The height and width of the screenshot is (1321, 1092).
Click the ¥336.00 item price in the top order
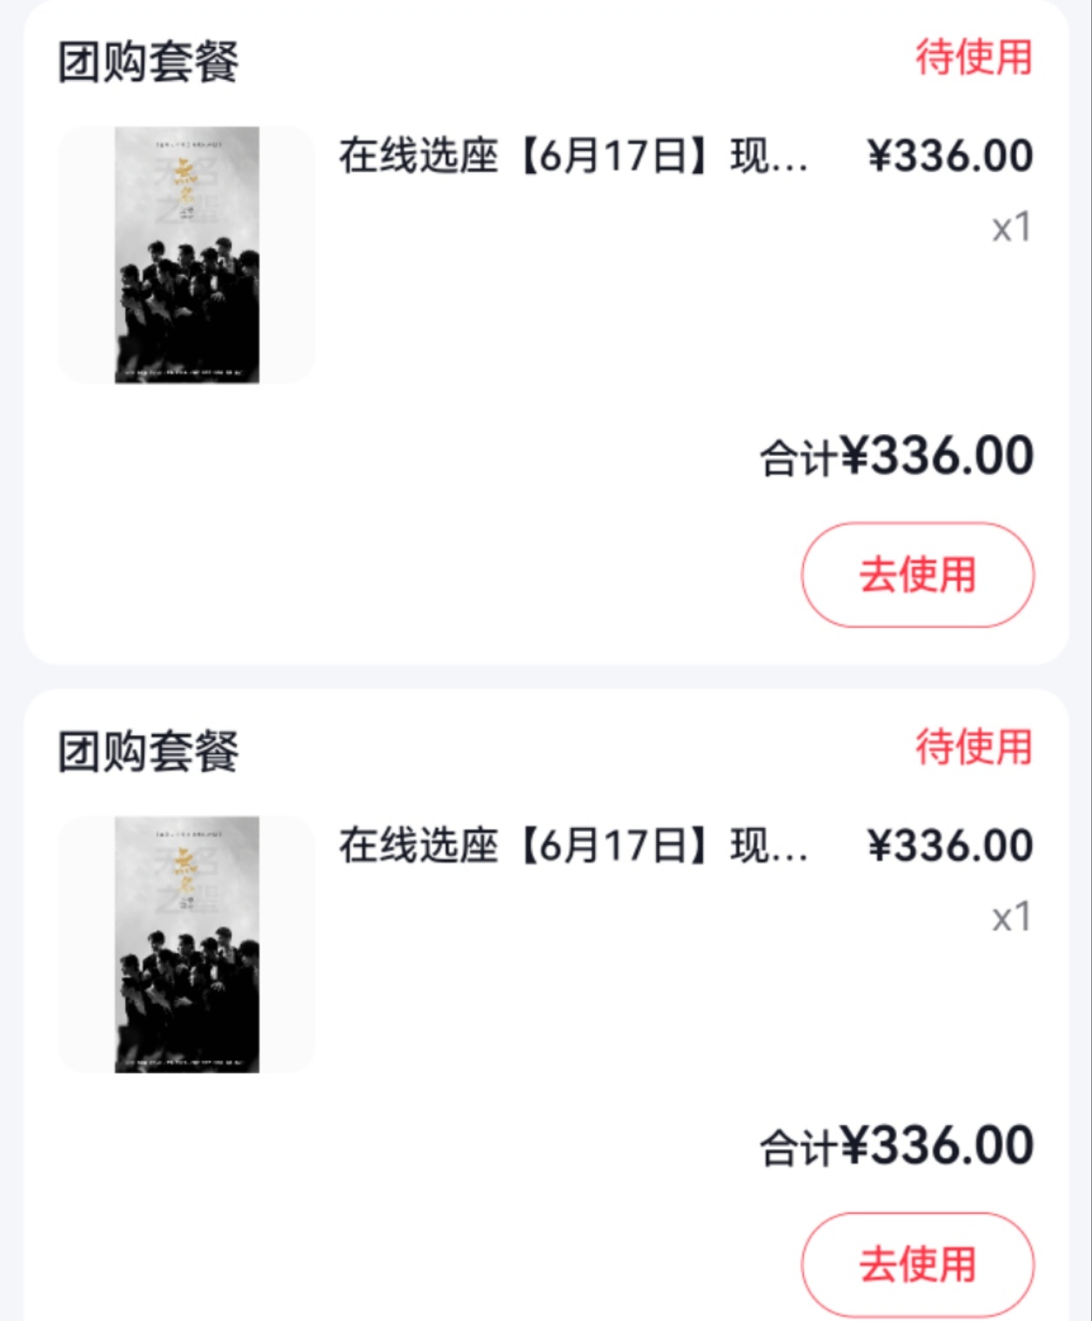949,157
